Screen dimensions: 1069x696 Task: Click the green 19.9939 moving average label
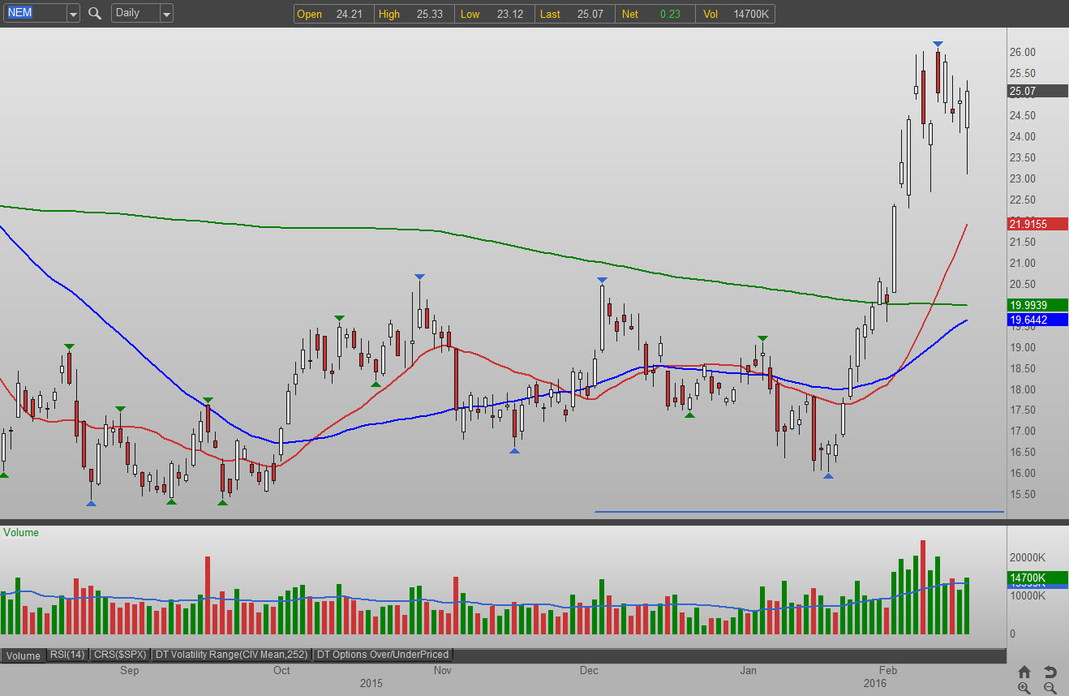click(1037, 305)
